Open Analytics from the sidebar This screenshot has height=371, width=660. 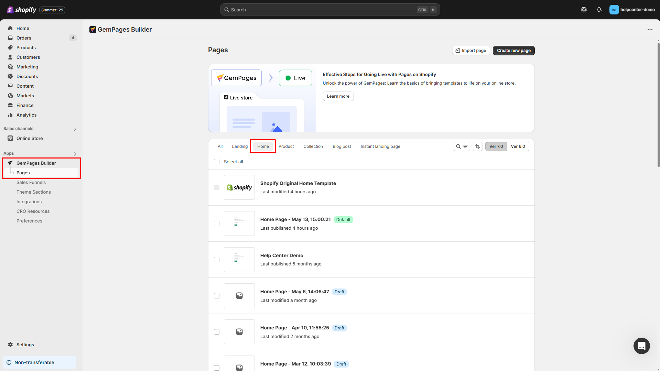tap(26, 115)
